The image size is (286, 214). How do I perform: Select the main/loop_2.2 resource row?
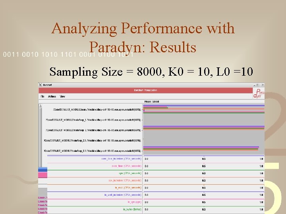coord(93,151)
